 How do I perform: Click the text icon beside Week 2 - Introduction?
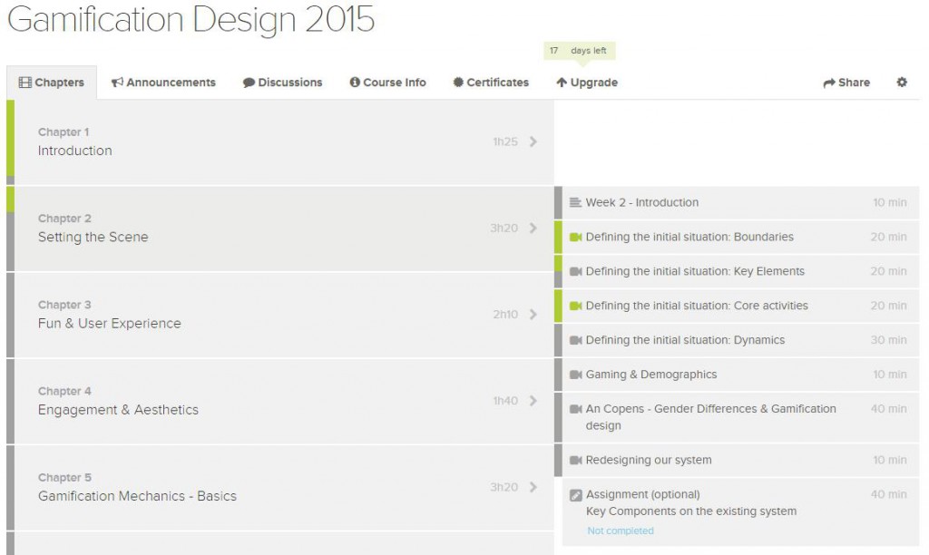tap(575, 202)
